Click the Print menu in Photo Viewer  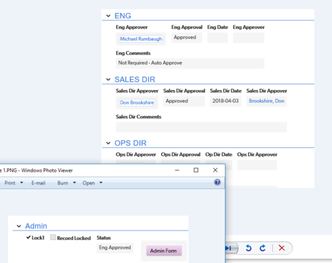coord(10,183)
